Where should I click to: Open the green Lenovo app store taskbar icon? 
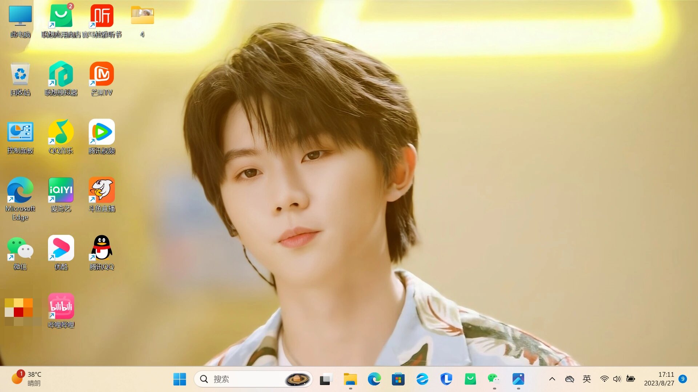click(x=470, y=379)
